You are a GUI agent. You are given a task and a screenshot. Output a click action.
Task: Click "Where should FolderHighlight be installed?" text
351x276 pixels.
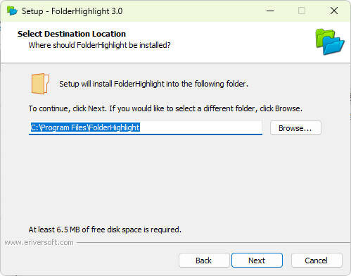[x=99, y=45]
